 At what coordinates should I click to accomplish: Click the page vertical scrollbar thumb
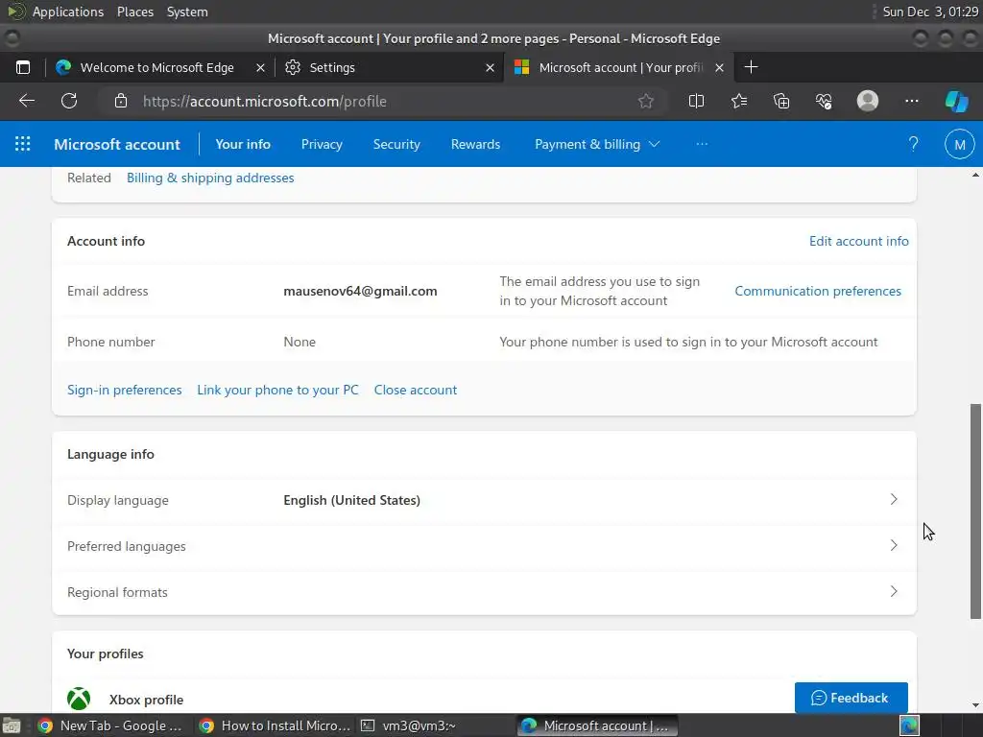tap(975, 511)
